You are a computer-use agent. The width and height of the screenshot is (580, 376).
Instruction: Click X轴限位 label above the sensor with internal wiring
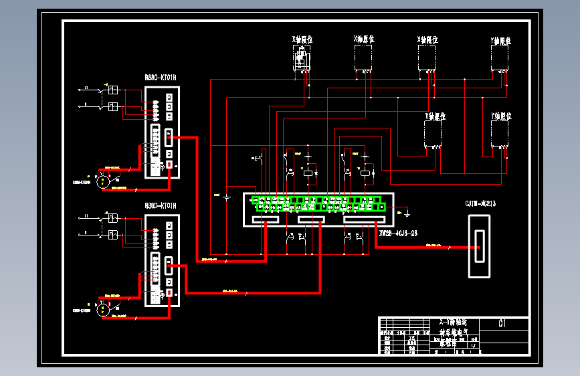click(x=302, y=39)
